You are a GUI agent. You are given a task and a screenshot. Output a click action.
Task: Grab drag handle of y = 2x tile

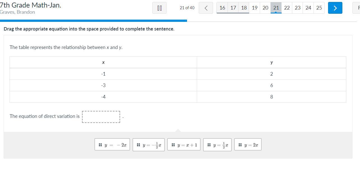coord(240,145)
